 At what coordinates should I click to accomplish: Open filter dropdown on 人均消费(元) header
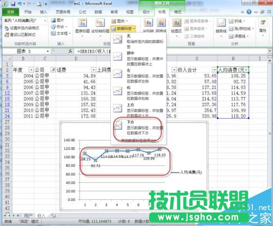246,70
